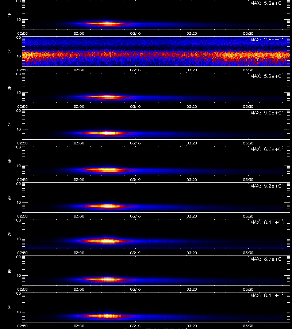Viewport: 292px width, 329px height.
Task: Select the MAX: 8.1e+00 annotation
Action: point(267,222)
